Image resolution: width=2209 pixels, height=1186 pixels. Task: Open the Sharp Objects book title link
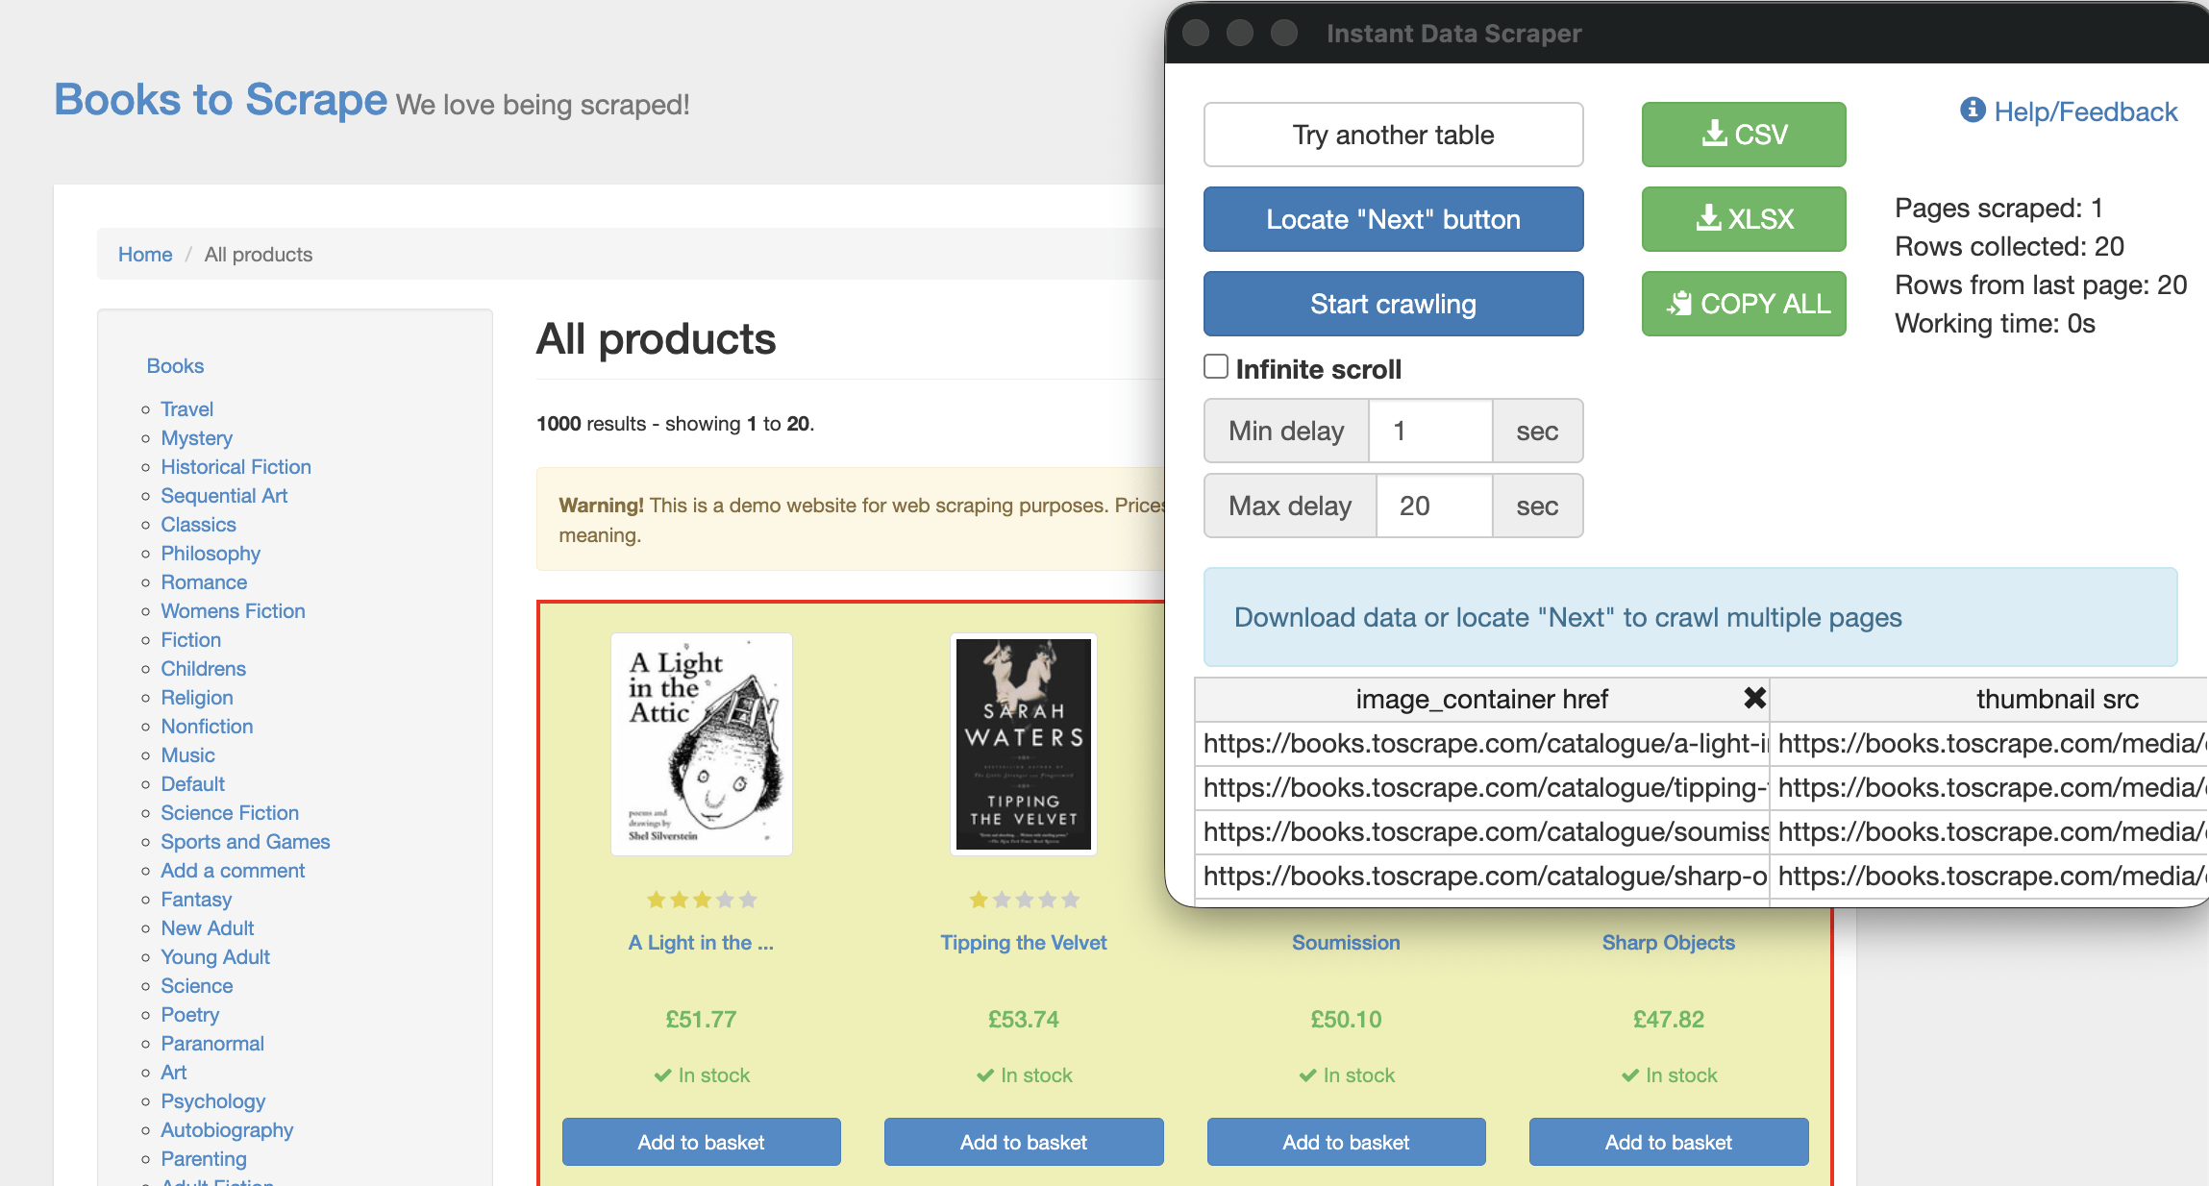coord(1668,943)
